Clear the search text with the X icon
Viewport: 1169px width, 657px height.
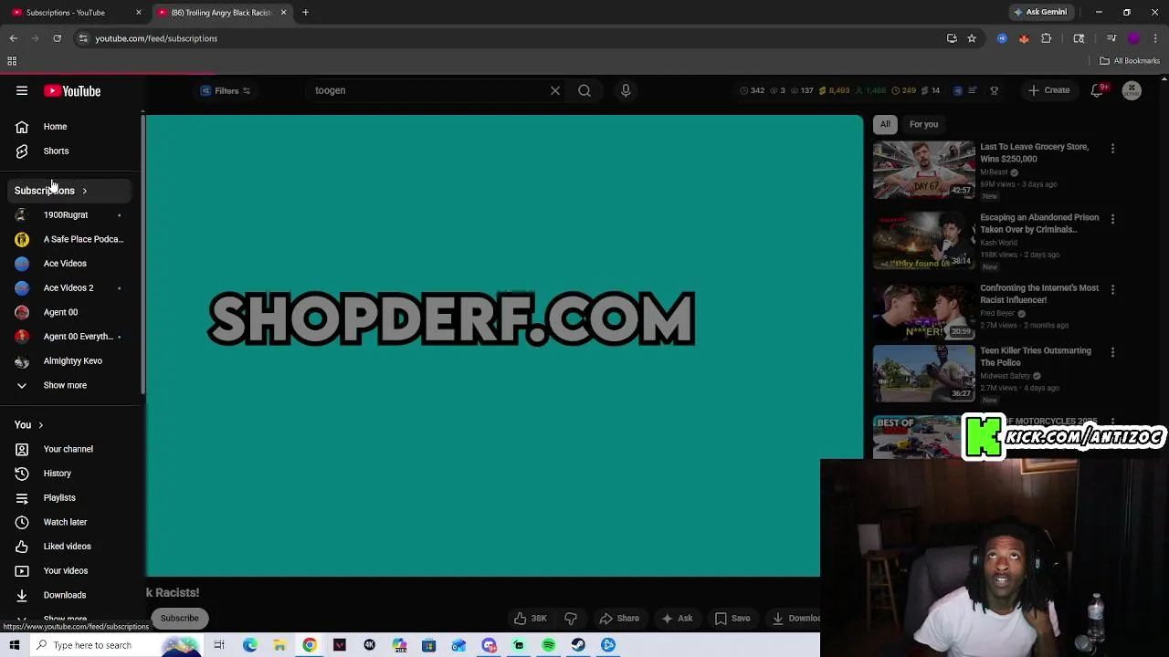554,90
